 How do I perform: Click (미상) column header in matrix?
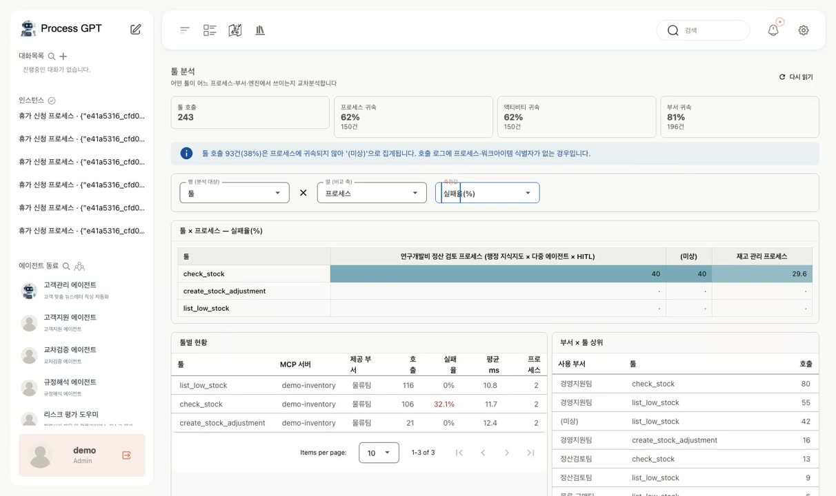[x=688, y=256]
